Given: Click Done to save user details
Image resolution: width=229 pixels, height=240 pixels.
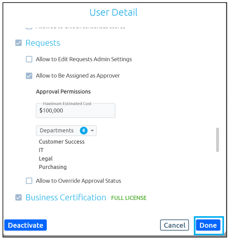Looking at the screenshot, I should coord(208,225).
